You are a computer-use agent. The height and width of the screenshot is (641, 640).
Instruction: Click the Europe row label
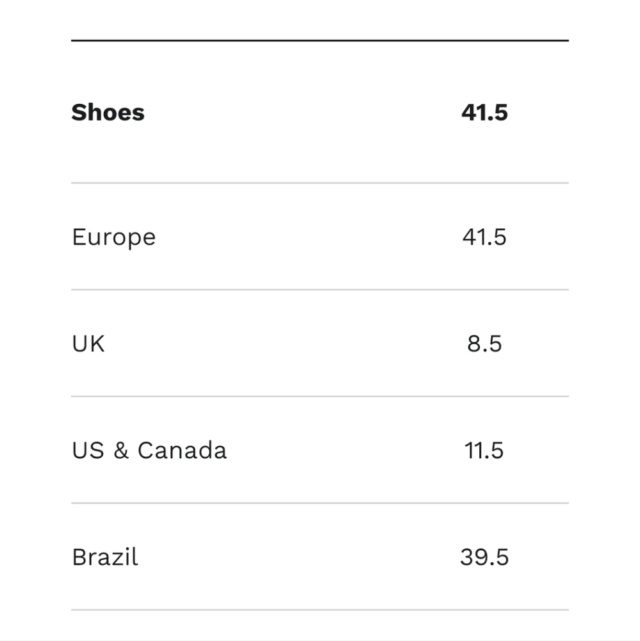113,238
